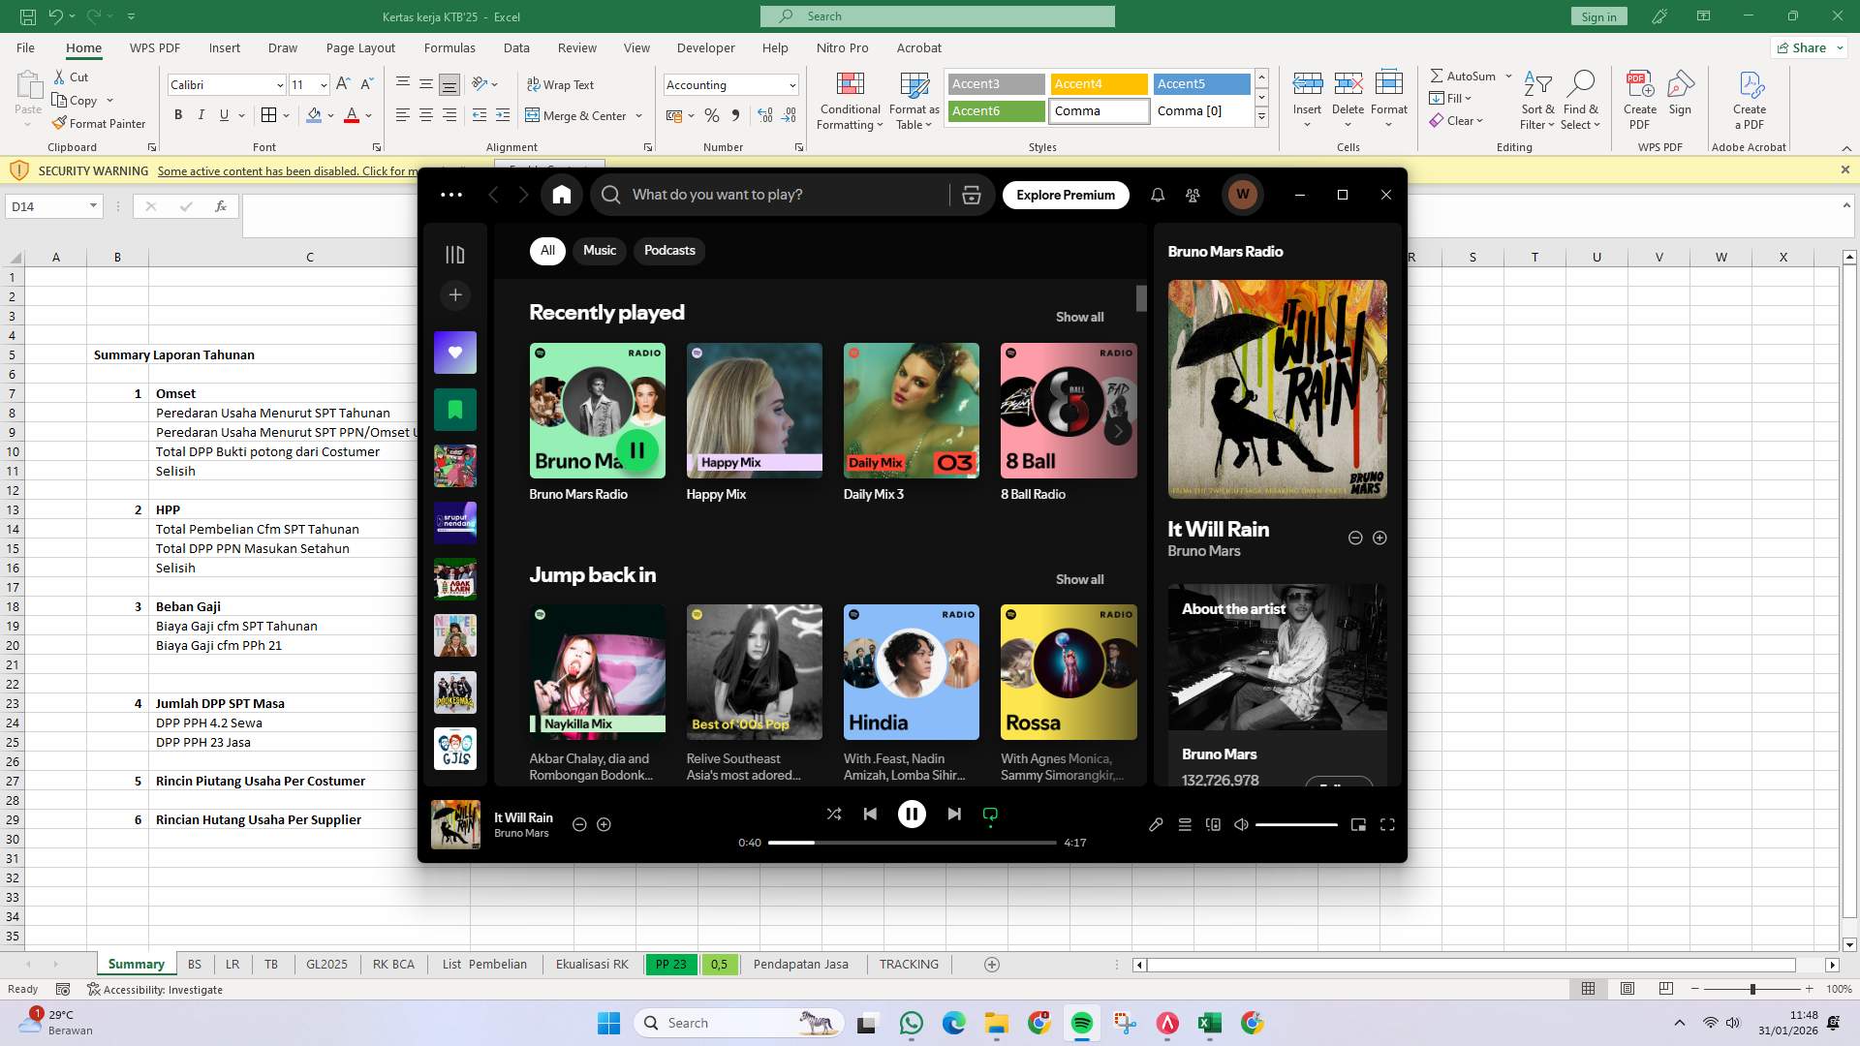Open the Accounting number format dropdown
The height and width of the screenshot is (1046, 1860).
791,85
